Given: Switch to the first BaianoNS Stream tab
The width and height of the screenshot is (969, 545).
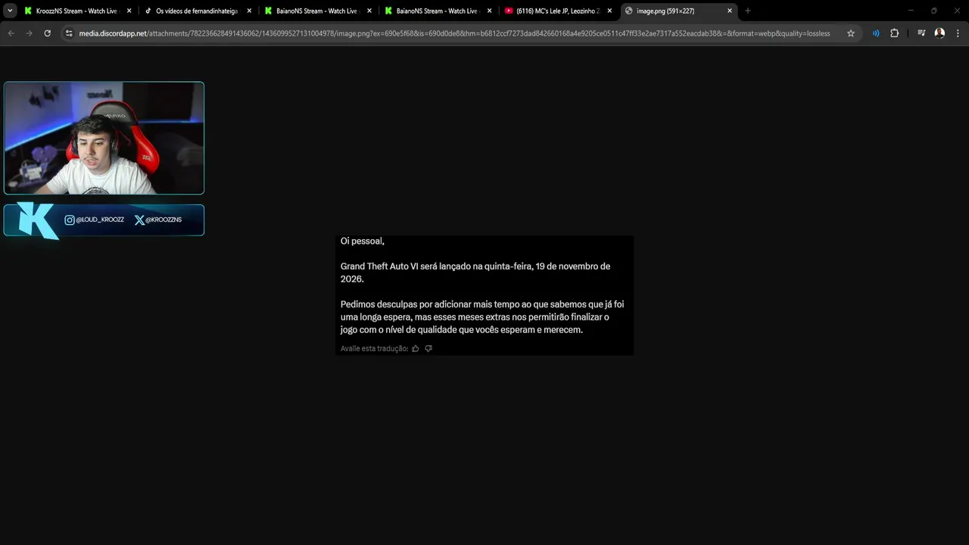Looking at the screenshot, I should 317,11.
